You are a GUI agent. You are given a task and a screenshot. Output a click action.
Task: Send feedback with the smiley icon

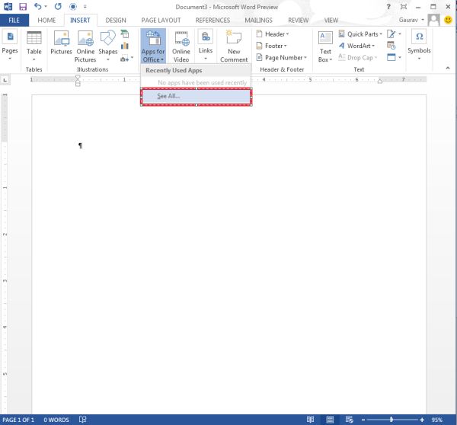click(448, 20)
